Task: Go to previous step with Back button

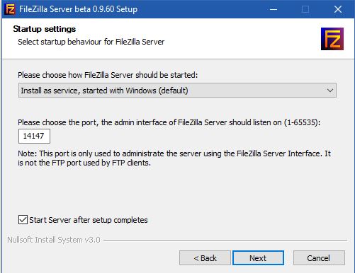Action: click(205, 258)
